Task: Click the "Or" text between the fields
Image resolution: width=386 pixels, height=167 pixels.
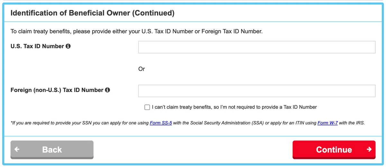Action: (142, 69)
